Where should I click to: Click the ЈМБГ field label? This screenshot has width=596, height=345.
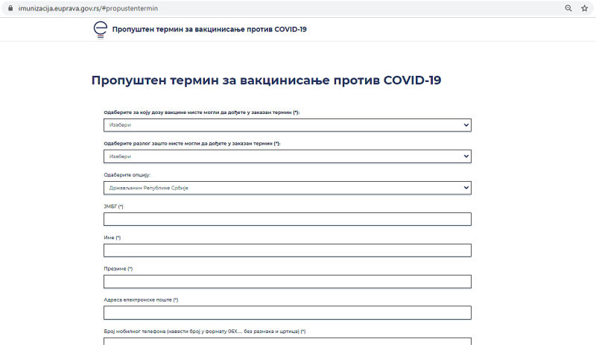[x=112, y=206]
